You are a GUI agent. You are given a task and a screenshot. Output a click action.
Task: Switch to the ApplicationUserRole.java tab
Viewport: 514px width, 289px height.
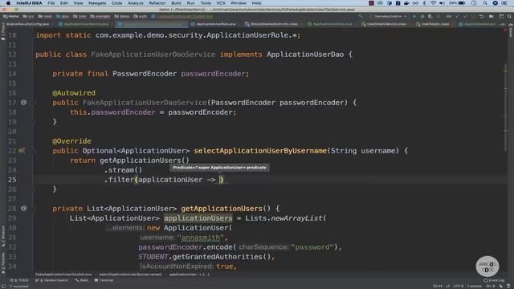pyautogui.click(x=213, y=24)
